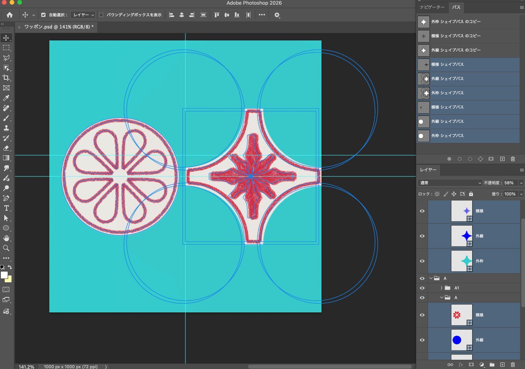Select the Move tool in the toolbox
Image resolution: width=525 pixels, height=369 pixels.
(x=6, y=38)
